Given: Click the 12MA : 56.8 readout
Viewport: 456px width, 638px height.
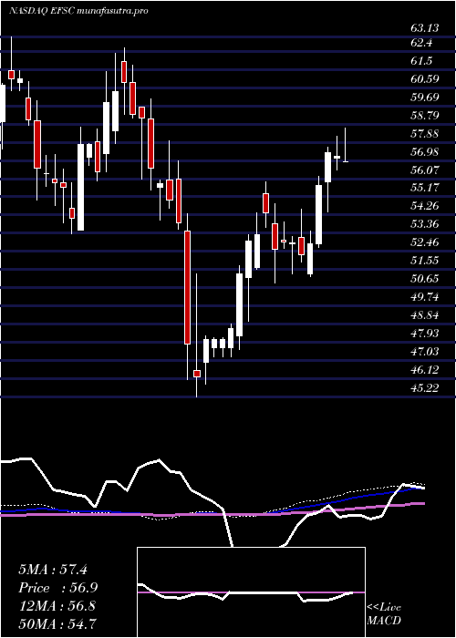Looking at the screenshot, I should point(57,606).
